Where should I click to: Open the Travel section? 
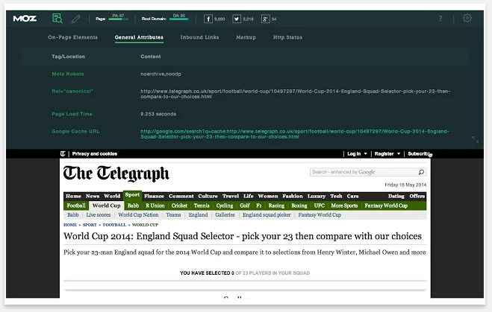click(x=231, y=197)
